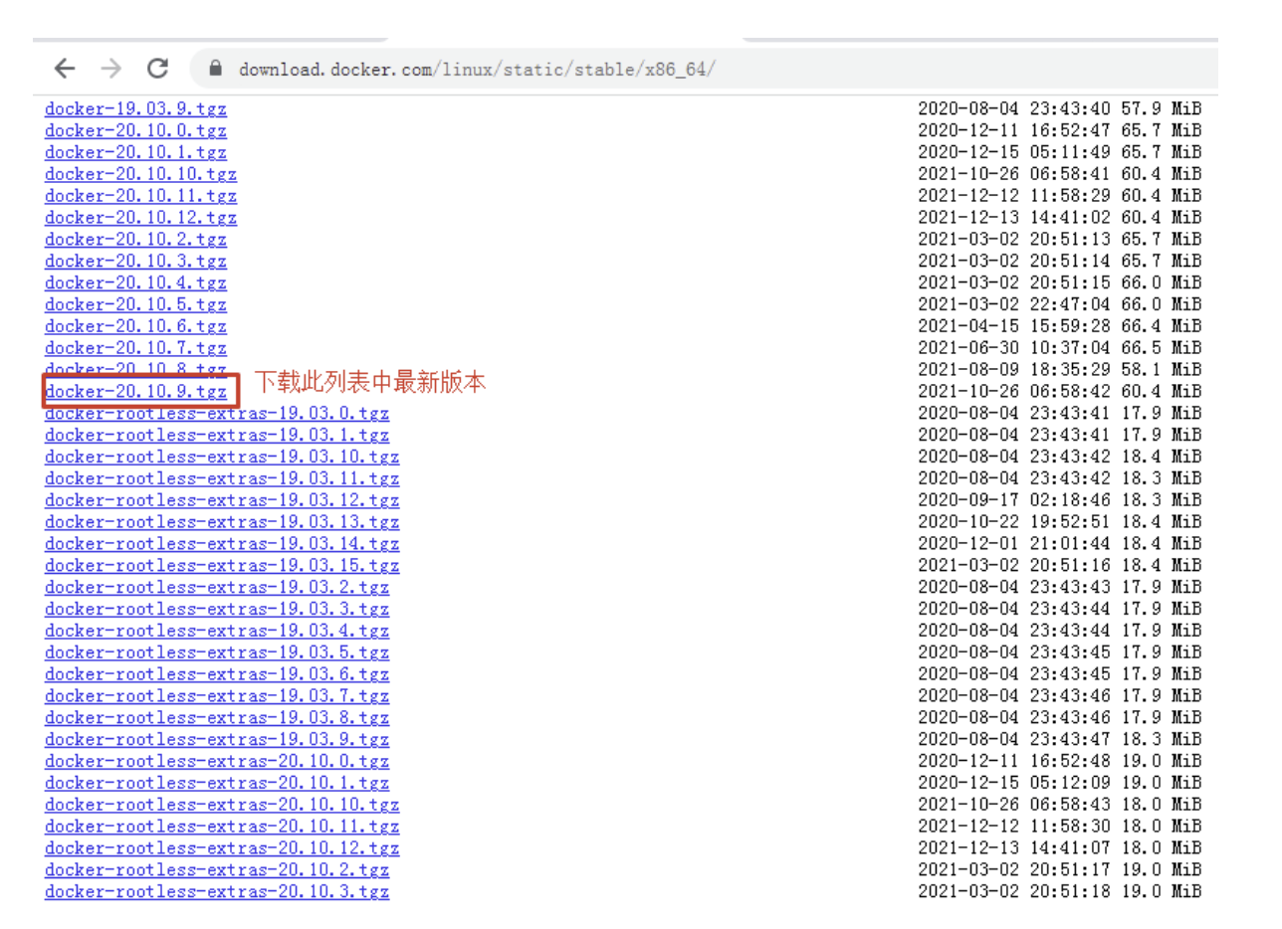This screenshot has width=1282, height=929.
Task: Get docker-rootless-extras-19.03.3.tgz file
Action: coord(217,610)
